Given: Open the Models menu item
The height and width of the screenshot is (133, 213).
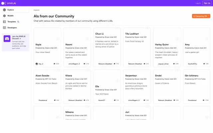Looking at the screenshot, I should tap(10, 16).
